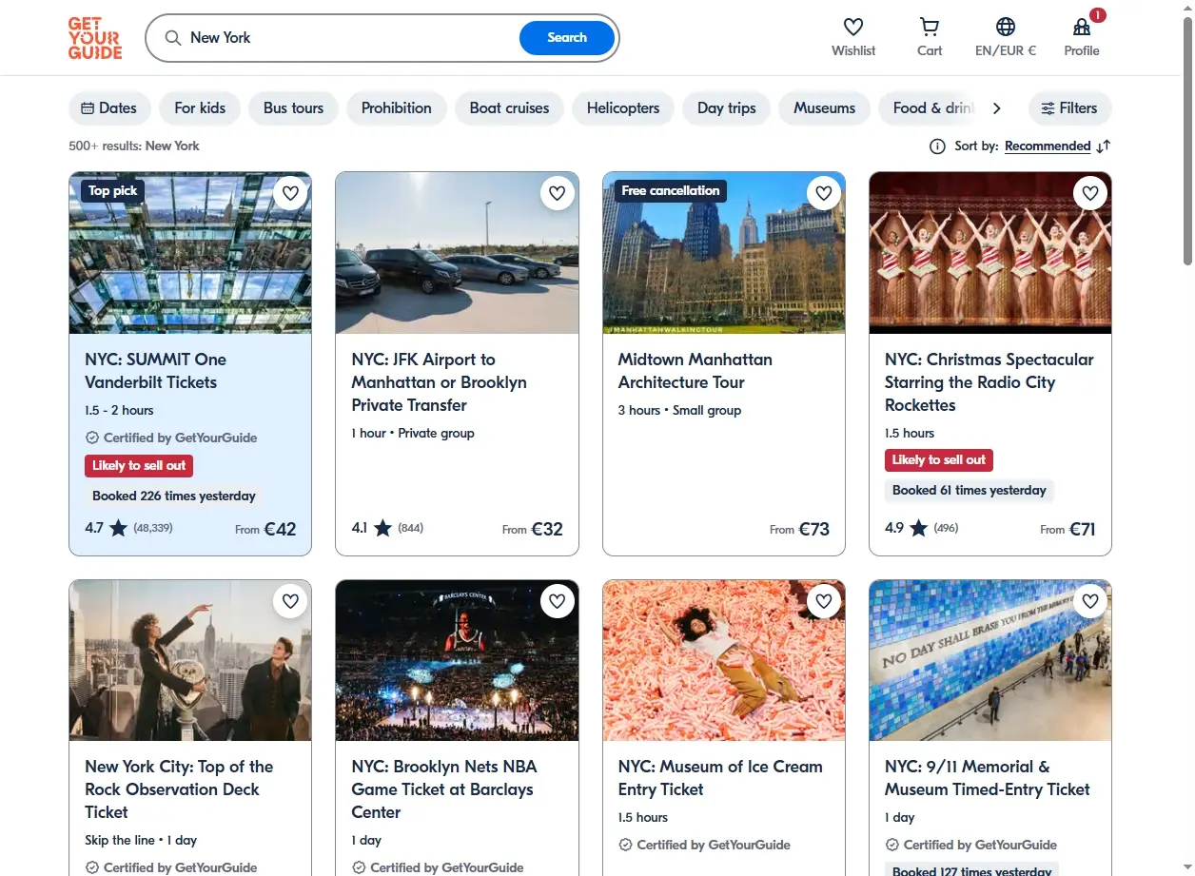Show more filter categories with arrow
The image size is (1195, 876).
(996, 108)
